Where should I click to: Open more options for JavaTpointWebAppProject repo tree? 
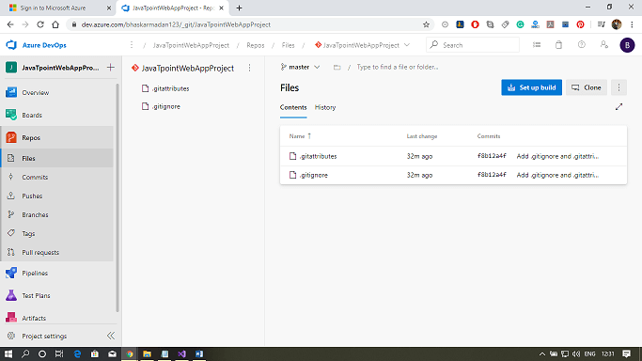(249, 68)
